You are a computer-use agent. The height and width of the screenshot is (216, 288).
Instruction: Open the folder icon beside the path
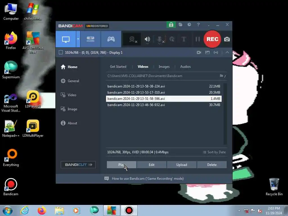[222, 76]
